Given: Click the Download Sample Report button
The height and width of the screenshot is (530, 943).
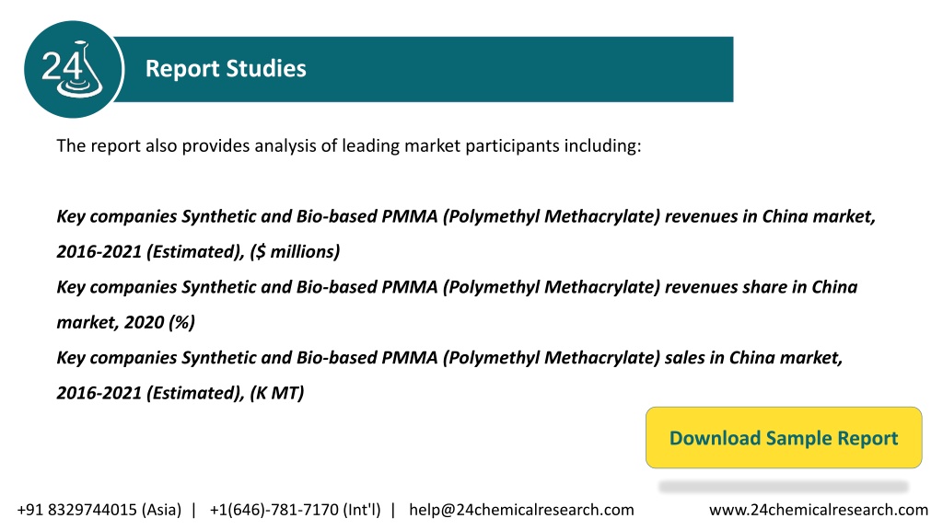Looking at the screenshot, I should (x=784, y=437).
